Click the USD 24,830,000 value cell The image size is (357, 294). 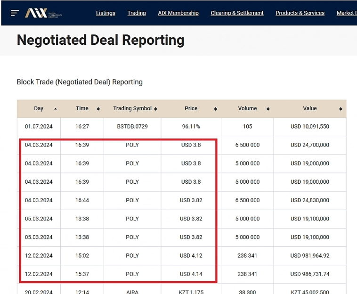point(309,200)
